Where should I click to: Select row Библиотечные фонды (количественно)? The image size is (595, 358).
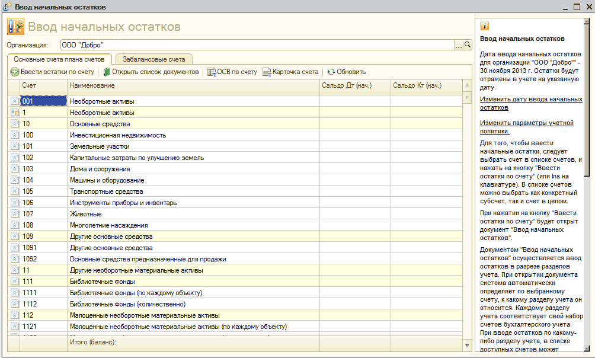pos(235,303)
